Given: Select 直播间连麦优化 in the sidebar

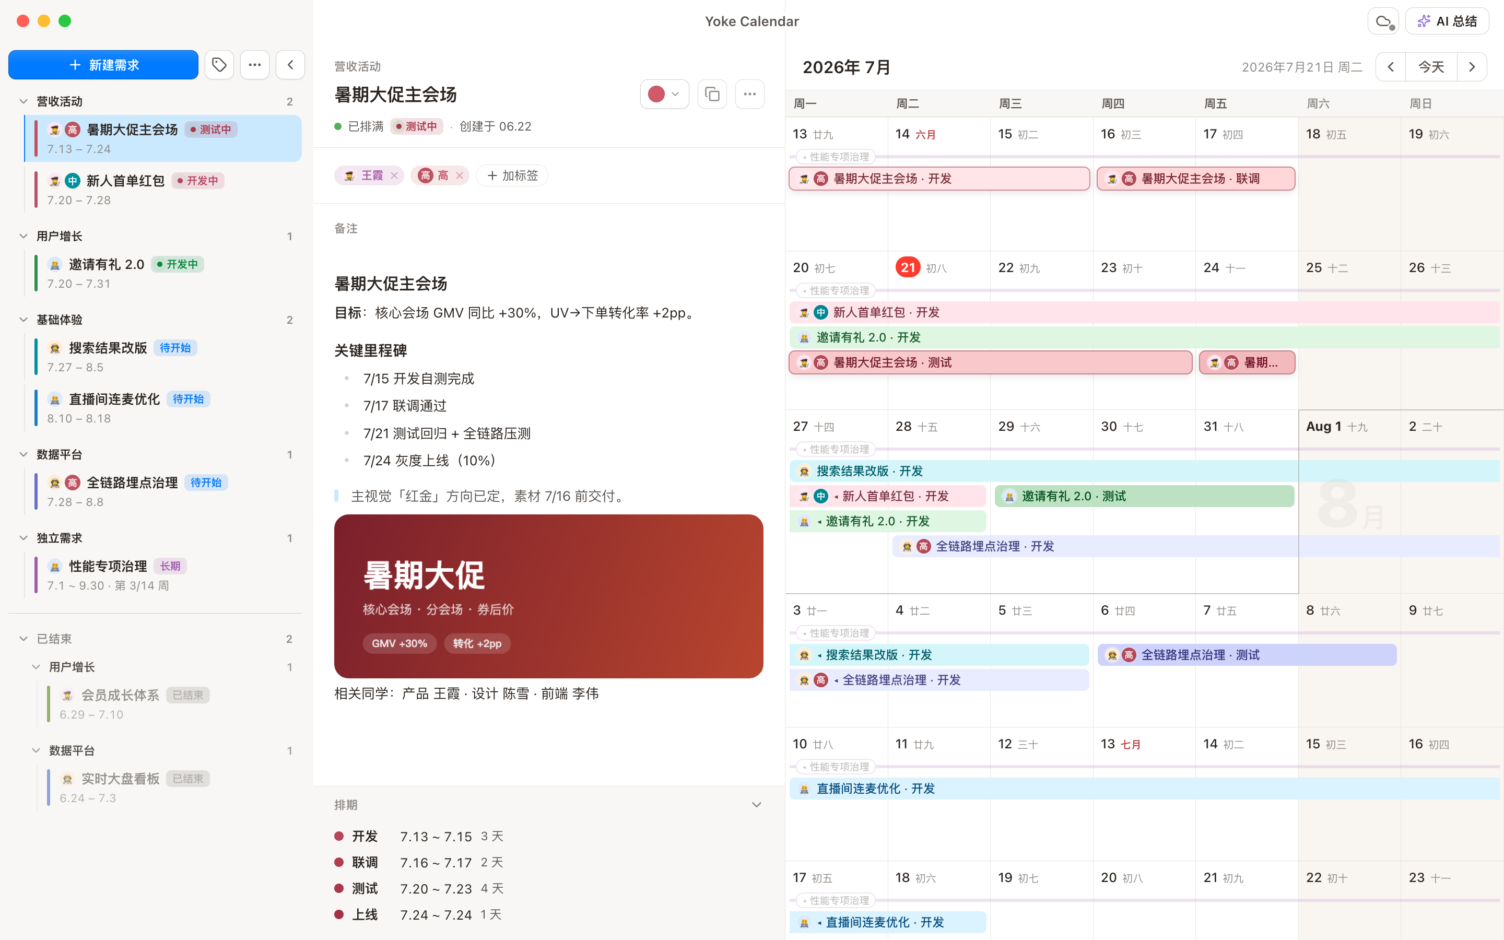Looking at the screenshot, I should coord(163,408).
